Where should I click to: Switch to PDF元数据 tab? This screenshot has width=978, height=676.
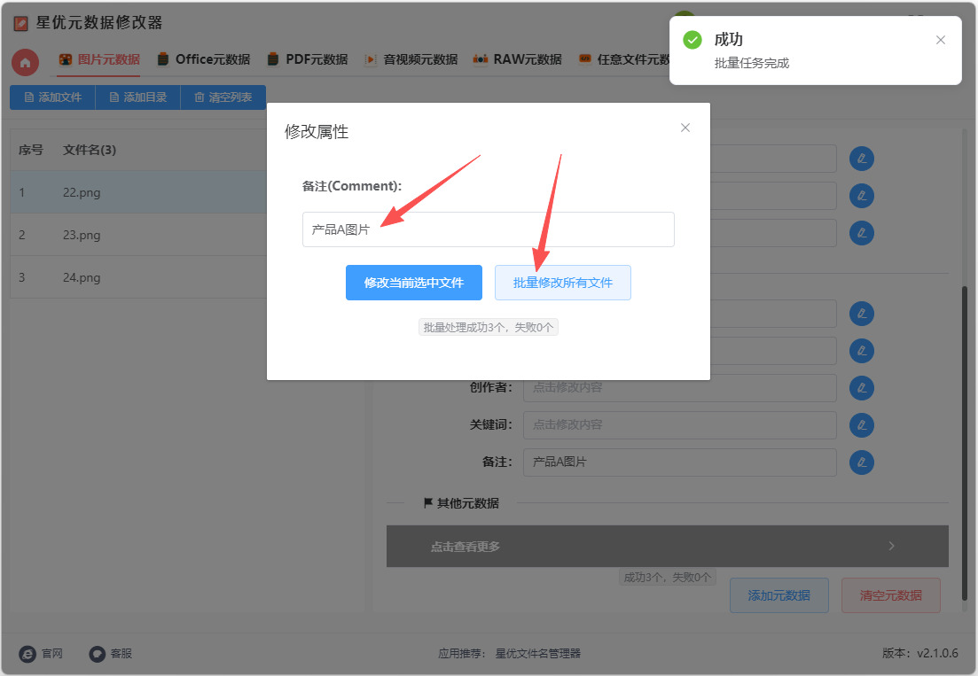[308, 60]
